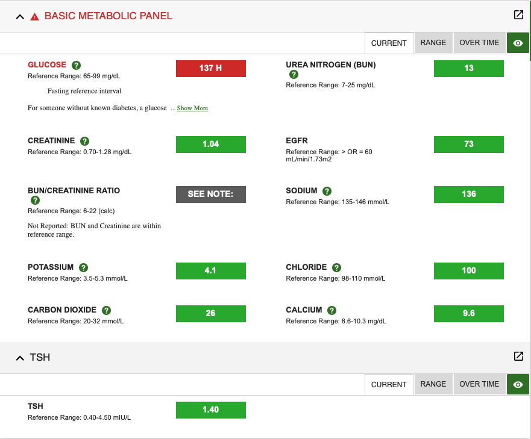Click the Basic Metabolic Panel heading
531x439 pixels.
coord(108,16)
